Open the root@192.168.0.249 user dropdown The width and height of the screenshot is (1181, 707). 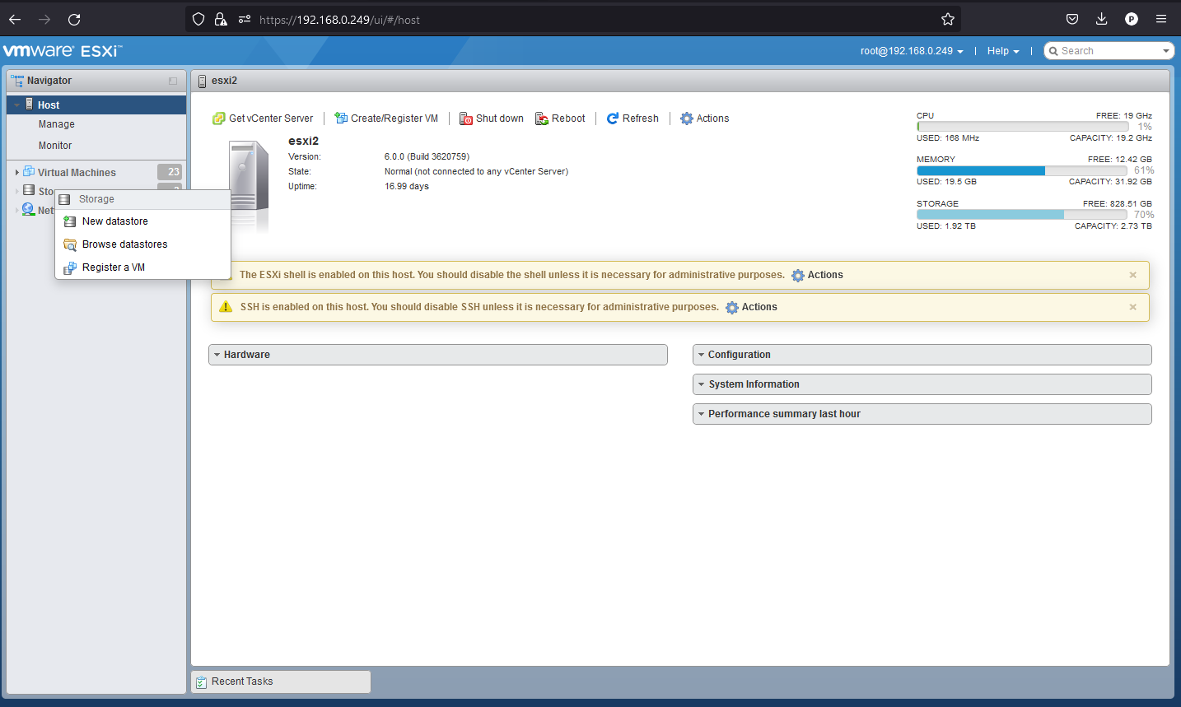pos(912,51)
